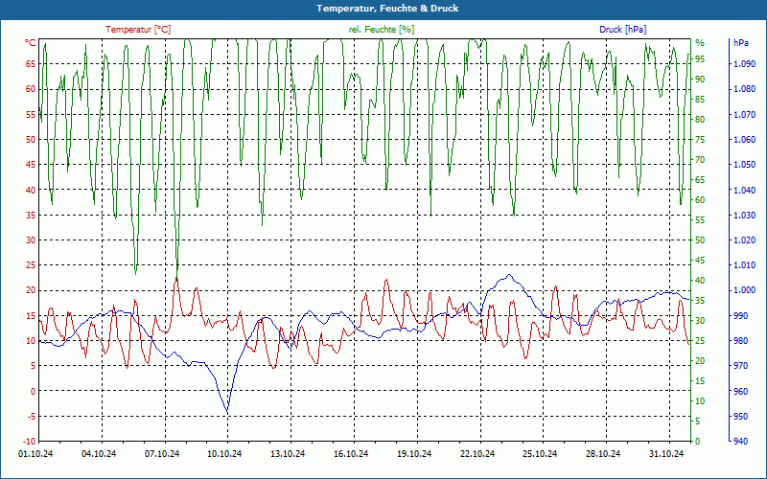Click the pressure axis value '1.090'
Image resolution: width=767 pixels, height=479 pixels.
744,63
